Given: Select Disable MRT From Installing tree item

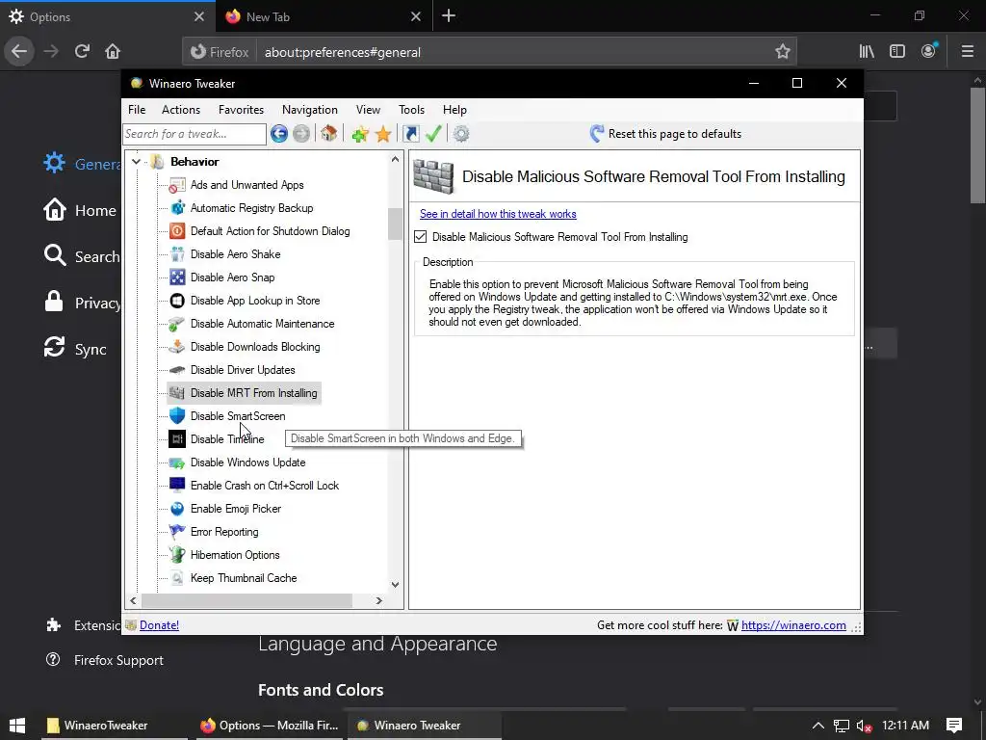Looking at the screenshot, I should [244, 393].
